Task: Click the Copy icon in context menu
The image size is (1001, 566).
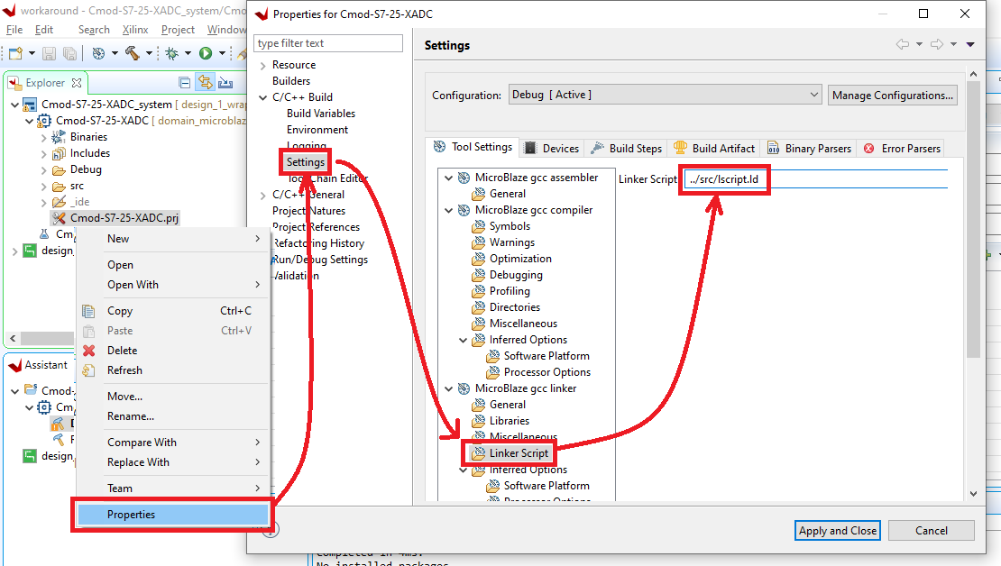Action: pyautogui.click(x=88, y=311)
